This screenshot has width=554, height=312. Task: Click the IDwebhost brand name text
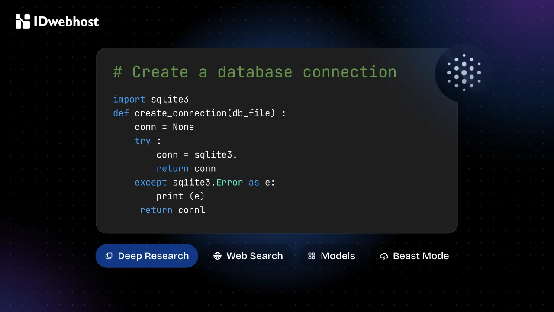click(66, 22)
